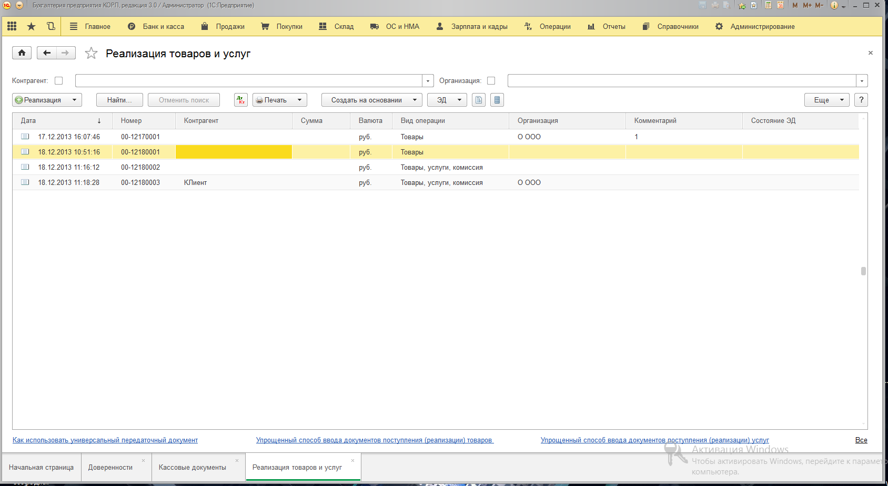This screenshot has width=888, height=486.
Task: Go forward with the right arrow button
Action: pyautogui.click(x=66, y=53)
